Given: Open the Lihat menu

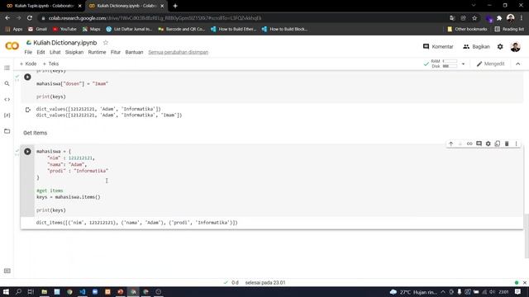Looking at the screenshot, I should [55, 52].
